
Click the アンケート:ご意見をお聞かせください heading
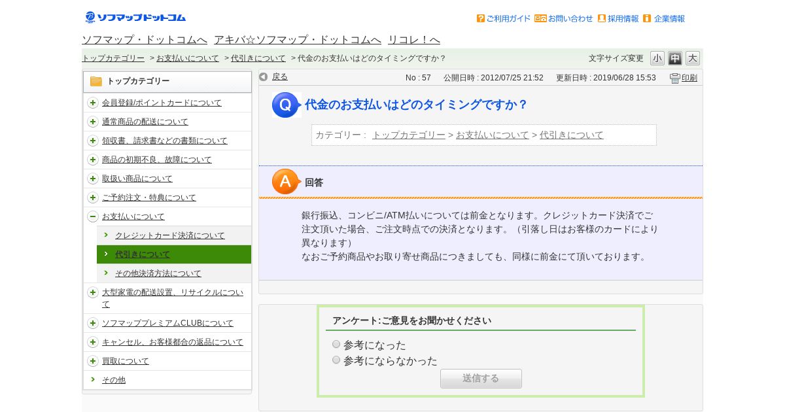(x=411, y=320)
